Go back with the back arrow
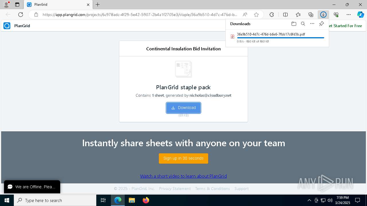Image resolution: width=367 pixels, height=206 pixels. [x=8, y=15]
